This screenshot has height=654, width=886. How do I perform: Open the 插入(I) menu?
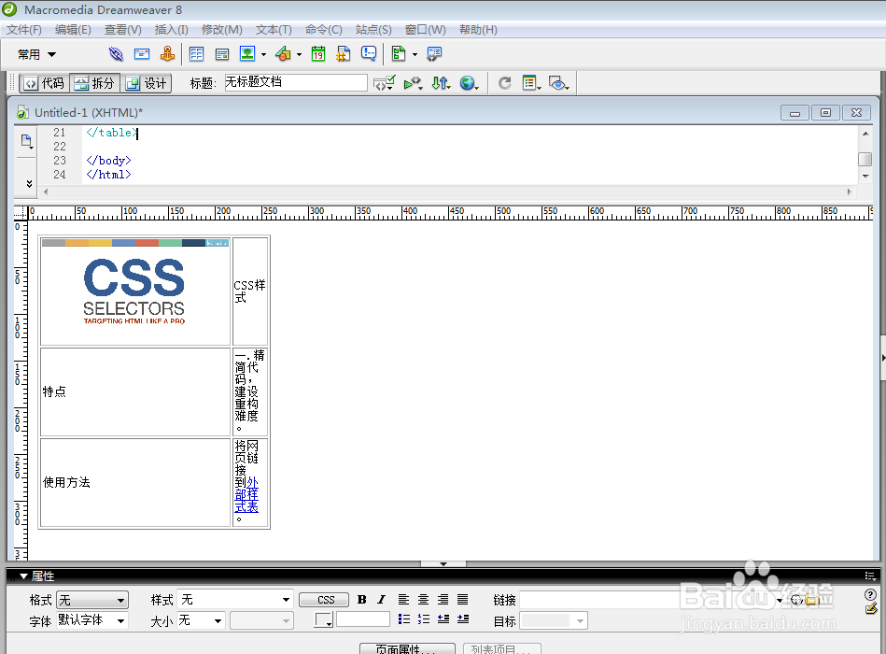[171, 30]
